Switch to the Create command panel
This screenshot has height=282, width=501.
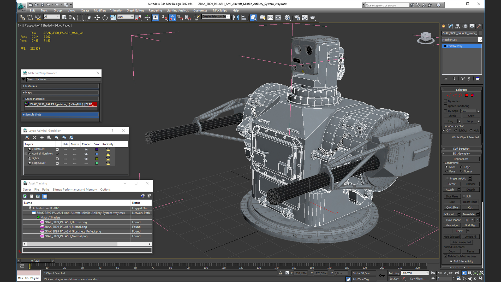tap(444, 26)
